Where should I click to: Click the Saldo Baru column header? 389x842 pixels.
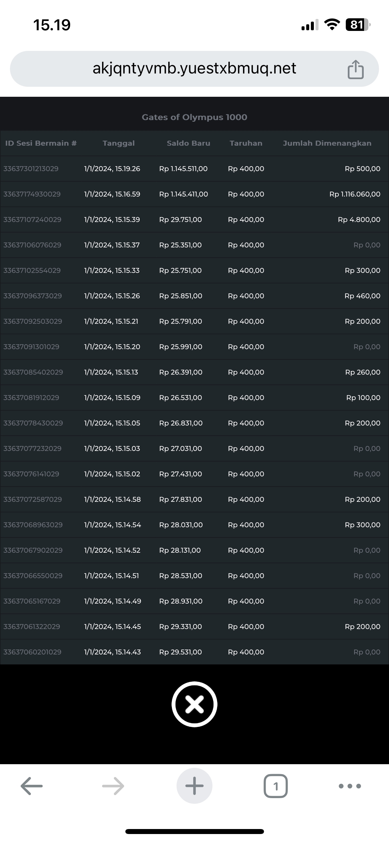[x=188, y=143]
